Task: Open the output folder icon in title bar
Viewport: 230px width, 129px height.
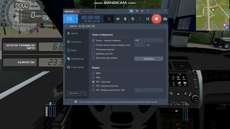Action: click(137, 11)
